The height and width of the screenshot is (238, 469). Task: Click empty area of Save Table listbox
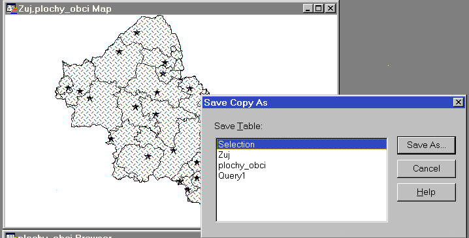[x=302, y=200]
